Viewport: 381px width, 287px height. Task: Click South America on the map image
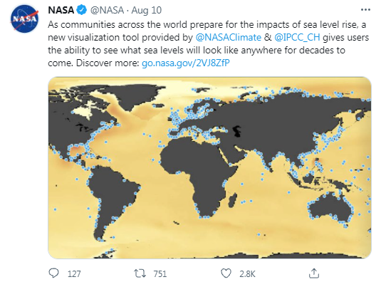(x=110, y=197)
